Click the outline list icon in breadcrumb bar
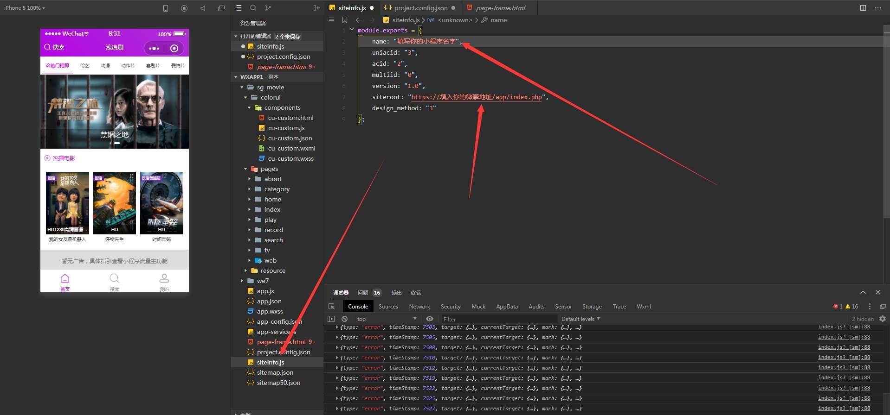Screen dimensions: 890x415 click(331, 20)
